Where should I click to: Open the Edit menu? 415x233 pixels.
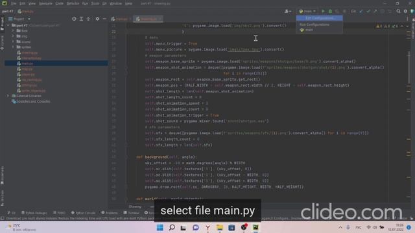(x=22, y=4)
